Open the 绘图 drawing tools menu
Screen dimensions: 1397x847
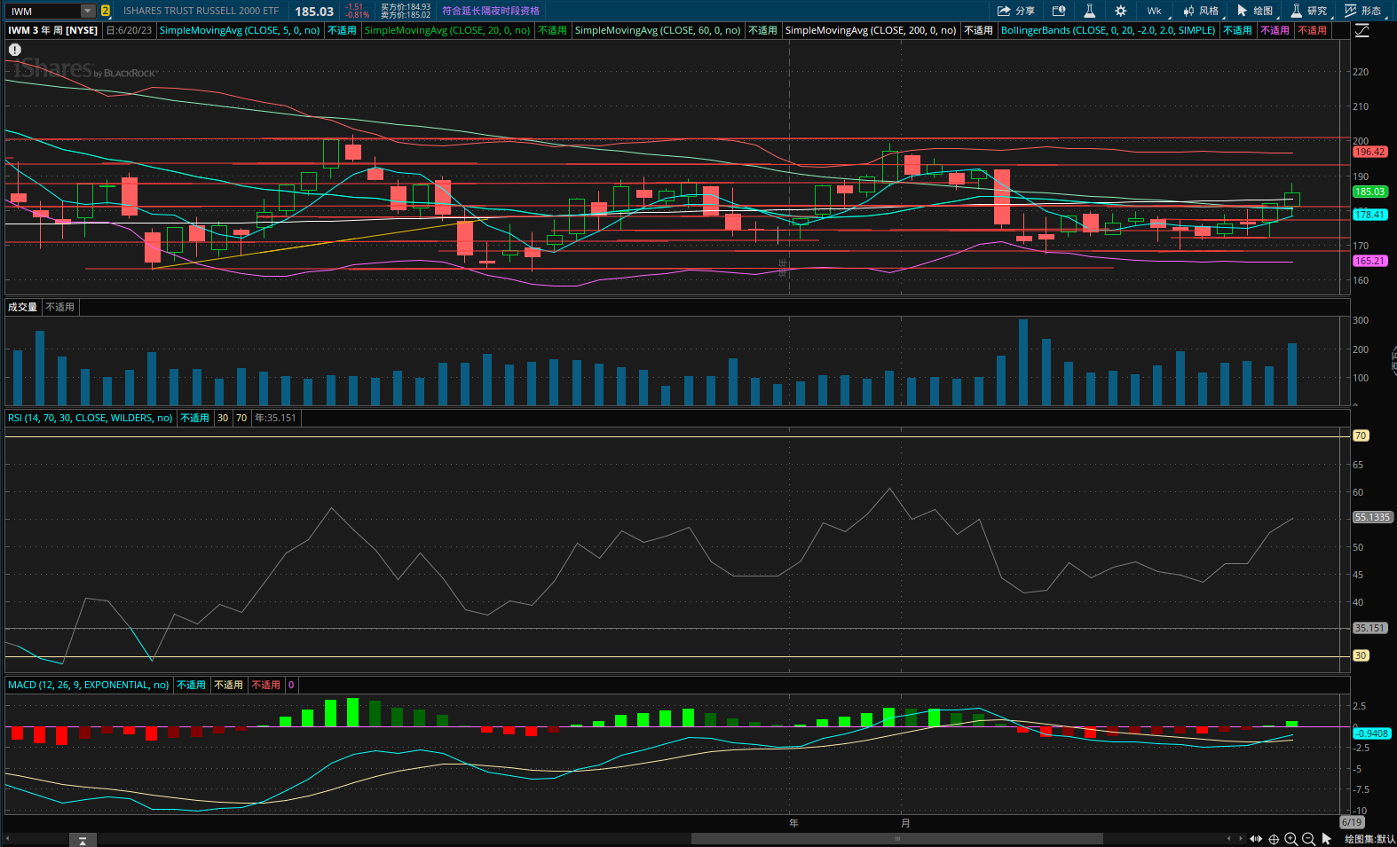click(x=1255, y=11)
